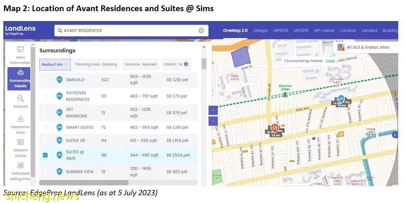This screenshot has width=404, height=204.
Task: Click the Clear link for surroundings marker
Action: [330, 61]
